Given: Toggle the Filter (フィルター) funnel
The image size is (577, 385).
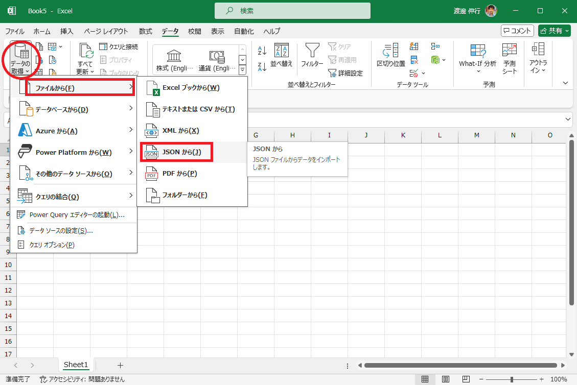Looking at the screenshot, I should (x=312, y=55).
